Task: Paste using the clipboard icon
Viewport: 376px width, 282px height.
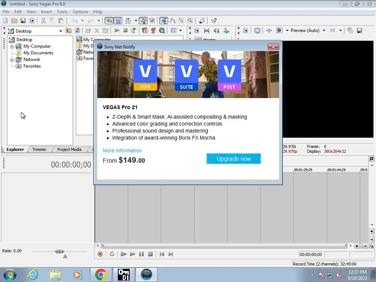Action: tap(61, 21)
